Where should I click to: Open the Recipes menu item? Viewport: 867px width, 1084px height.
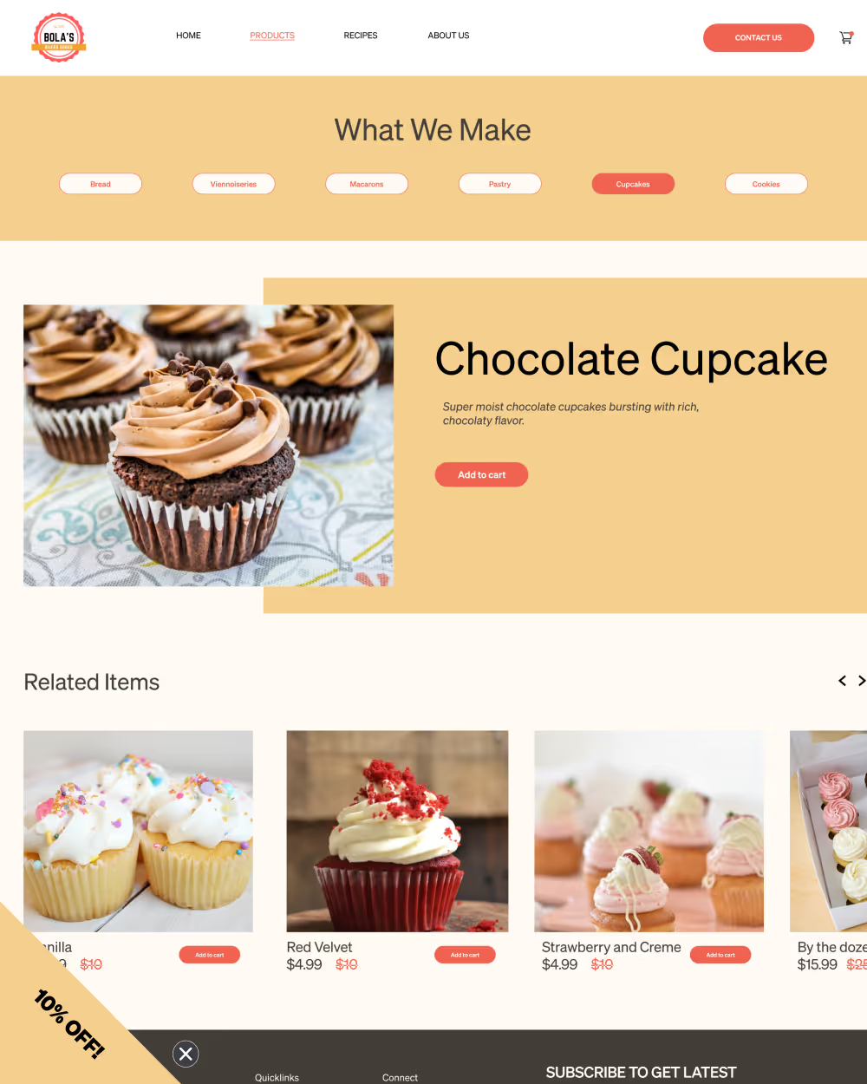pyautogui.click(x=361, y=36)
